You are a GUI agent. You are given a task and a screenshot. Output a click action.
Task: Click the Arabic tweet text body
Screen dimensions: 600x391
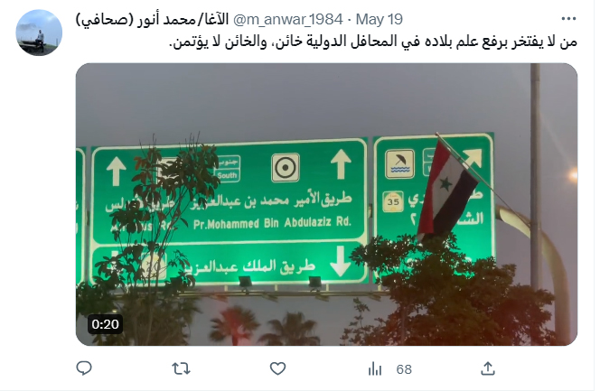[x=373, y=42]
